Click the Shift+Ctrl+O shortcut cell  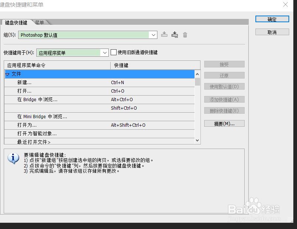(x=124, y=108)
